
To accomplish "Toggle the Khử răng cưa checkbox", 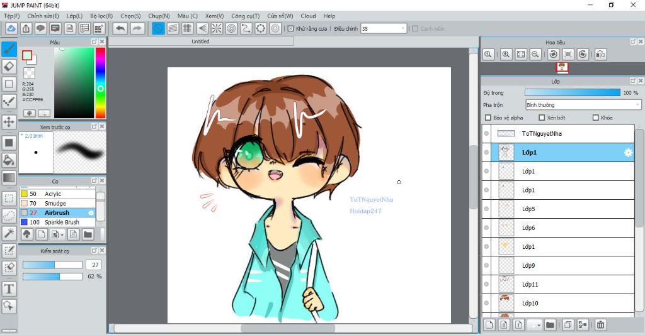I will [290, 29].
